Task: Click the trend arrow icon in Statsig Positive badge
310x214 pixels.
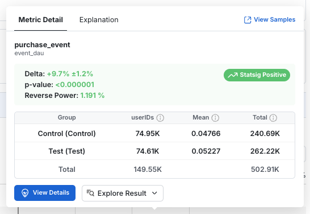Action: tap(233, 75)
